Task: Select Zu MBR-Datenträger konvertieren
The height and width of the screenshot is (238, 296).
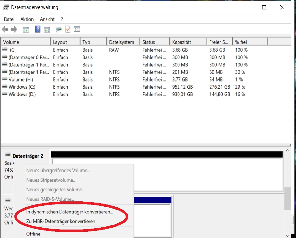Action: (x=60, y=221)
